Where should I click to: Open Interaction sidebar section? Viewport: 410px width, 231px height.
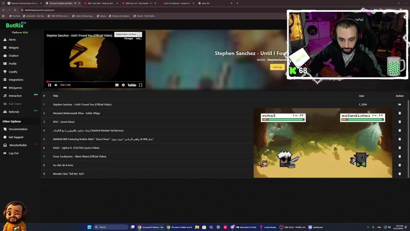(15, 96)
